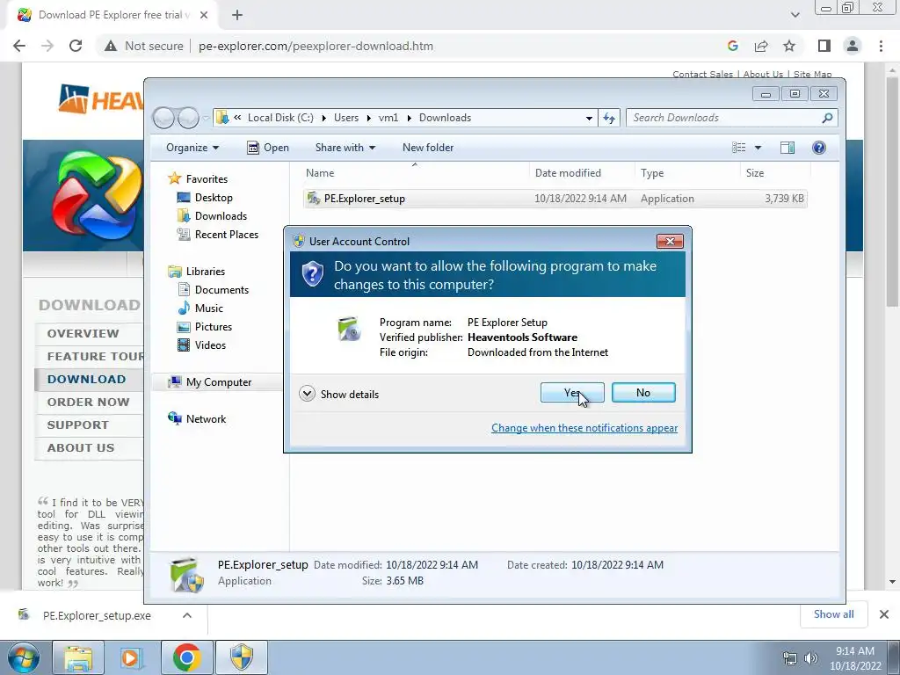This screenshot has width=900, height=675.
Task: Open the Organize menu in Explorer
Action: 192,148
